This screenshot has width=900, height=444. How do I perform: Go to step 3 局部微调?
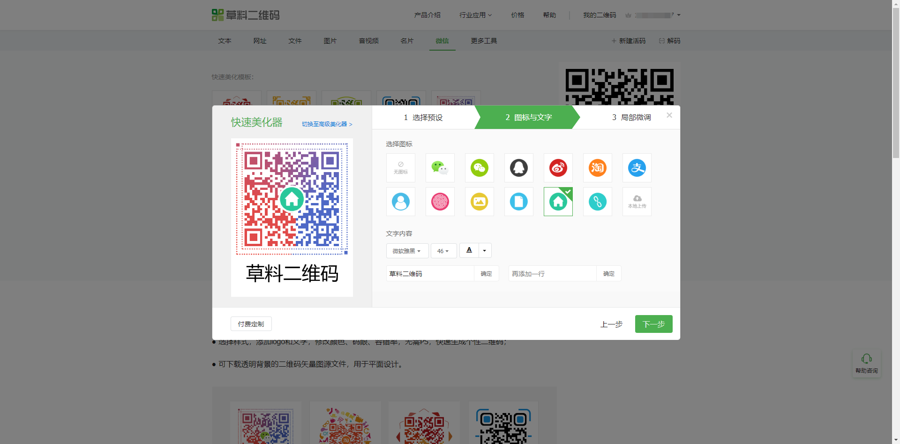[x=631, y=117]
